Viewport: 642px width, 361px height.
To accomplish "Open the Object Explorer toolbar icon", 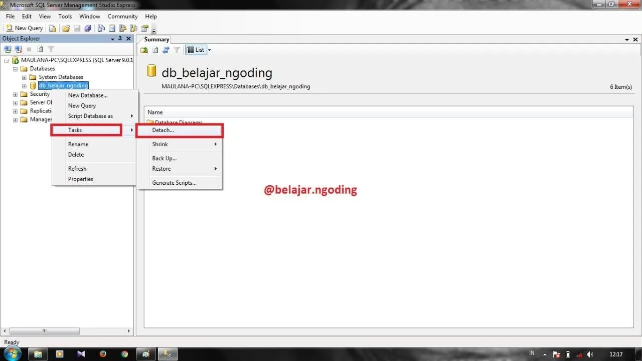I will 123,28.
